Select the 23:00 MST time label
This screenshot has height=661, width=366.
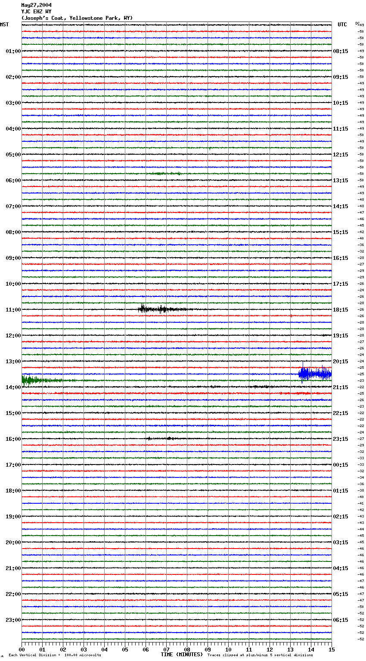coord(13,620)
